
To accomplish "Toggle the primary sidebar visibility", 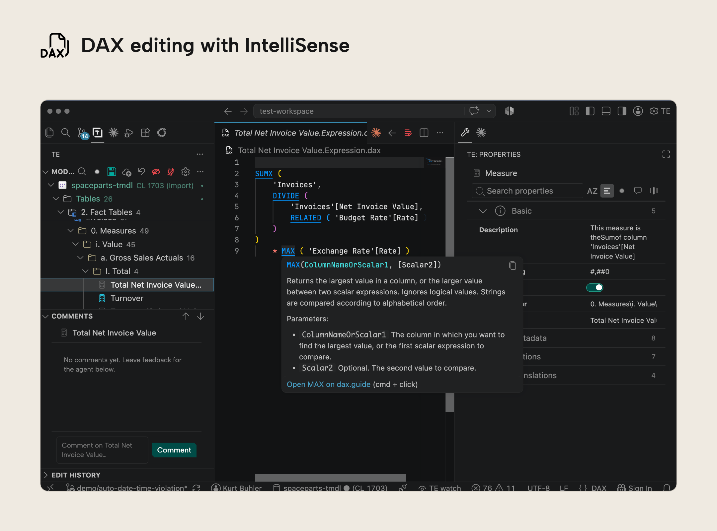I will (590, 111).
